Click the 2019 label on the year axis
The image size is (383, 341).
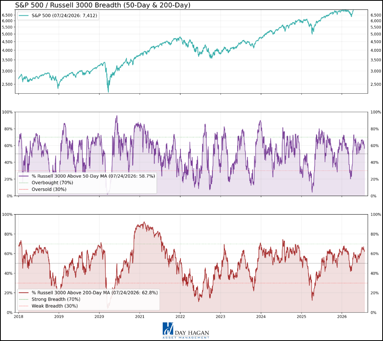pyautogui.click(x=59, y=317)
